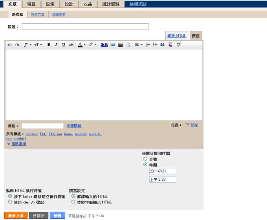Click the time field showing 上午 2:33
Viewport: 267px width, 220px height.
[x=163, y=179]
